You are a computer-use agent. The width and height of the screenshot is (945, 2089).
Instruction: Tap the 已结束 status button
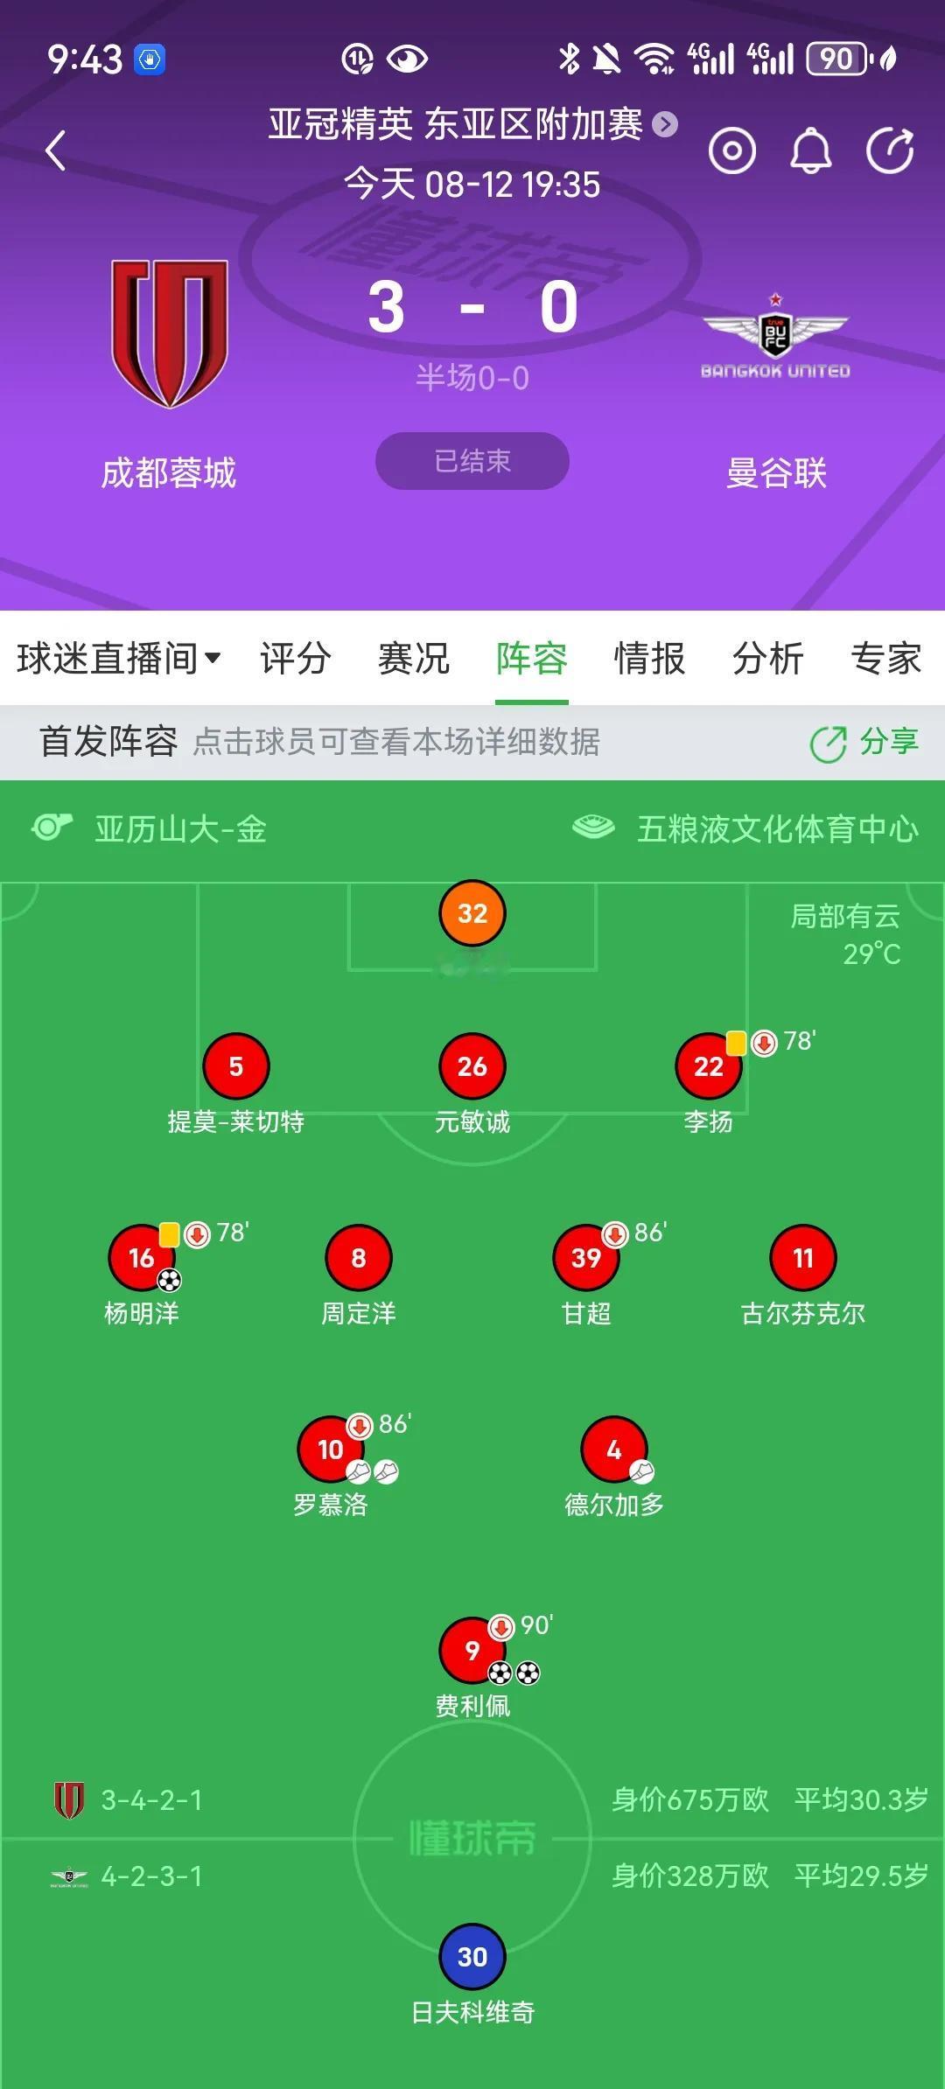(472, 461)
